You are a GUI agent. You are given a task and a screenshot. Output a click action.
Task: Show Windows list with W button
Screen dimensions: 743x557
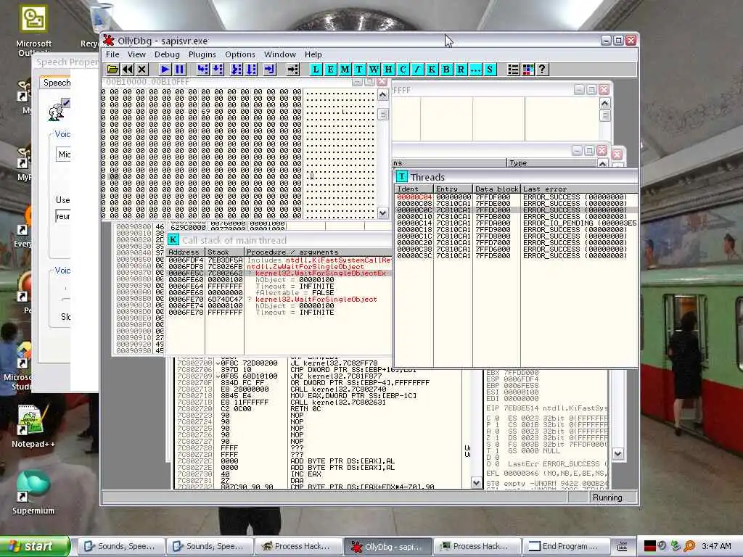coord(374,70)
